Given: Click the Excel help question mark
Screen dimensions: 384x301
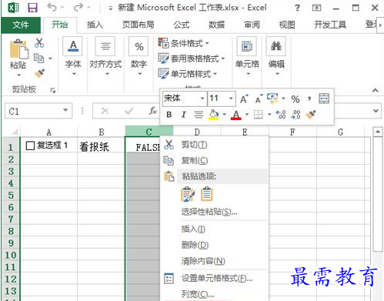Looking at the screenshot, I should [x=297, y=8].
